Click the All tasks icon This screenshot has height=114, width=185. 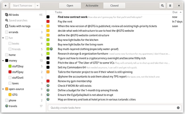tap(7, 15)
